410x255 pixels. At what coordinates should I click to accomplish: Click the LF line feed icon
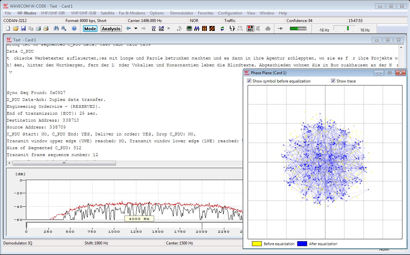point(232,29)
